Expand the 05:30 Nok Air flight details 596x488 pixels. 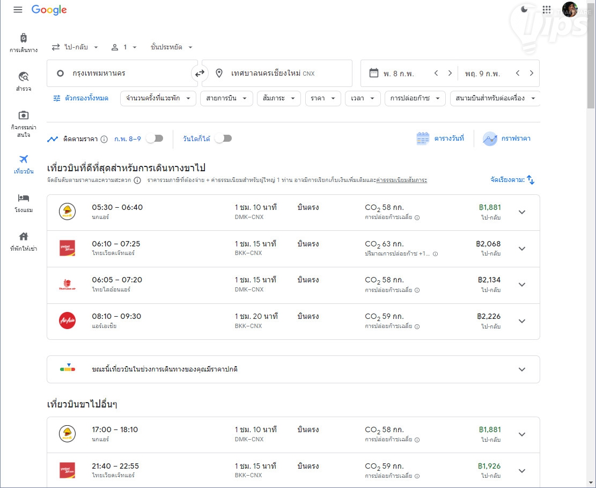pos(522,212)
